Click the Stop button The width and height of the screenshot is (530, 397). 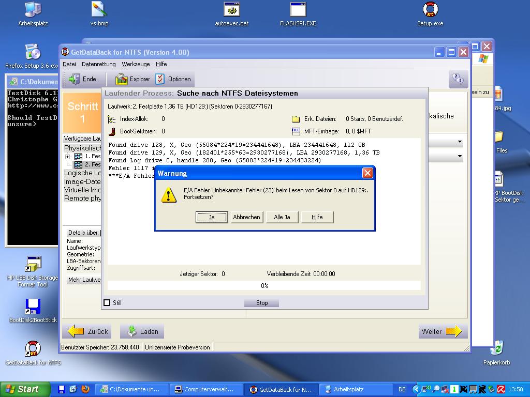click(x=261, y=303)
